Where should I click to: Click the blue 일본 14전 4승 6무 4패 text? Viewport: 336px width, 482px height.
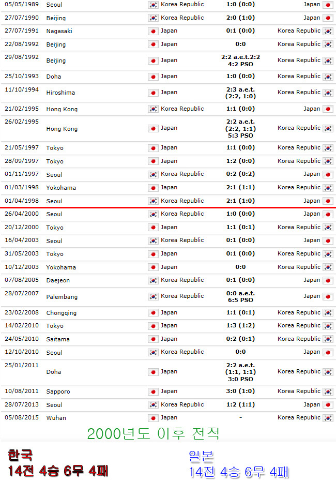point(239,465)
